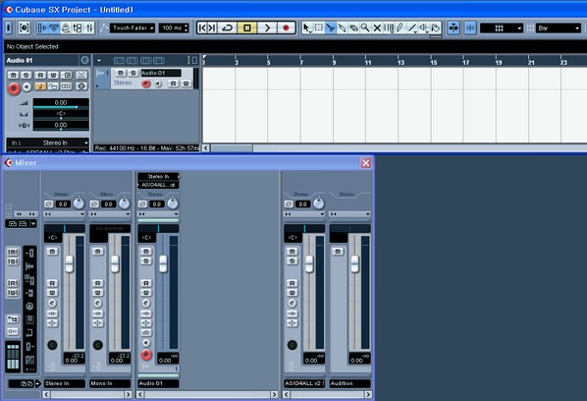Toggle Autoscroll in the project toolbar
The height and width of the screenshot is (401, 587).
(454, 28)
